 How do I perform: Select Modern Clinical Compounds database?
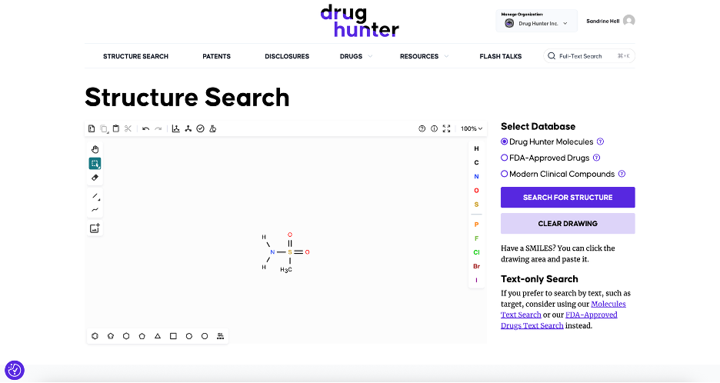coord(504,174)
